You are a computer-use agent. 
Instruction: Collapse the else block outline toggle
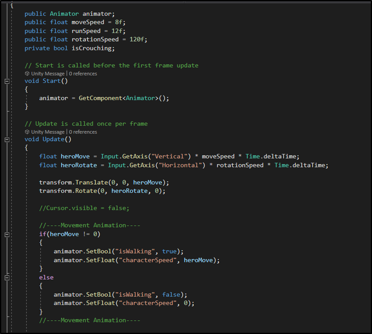[x=7, y=278]
